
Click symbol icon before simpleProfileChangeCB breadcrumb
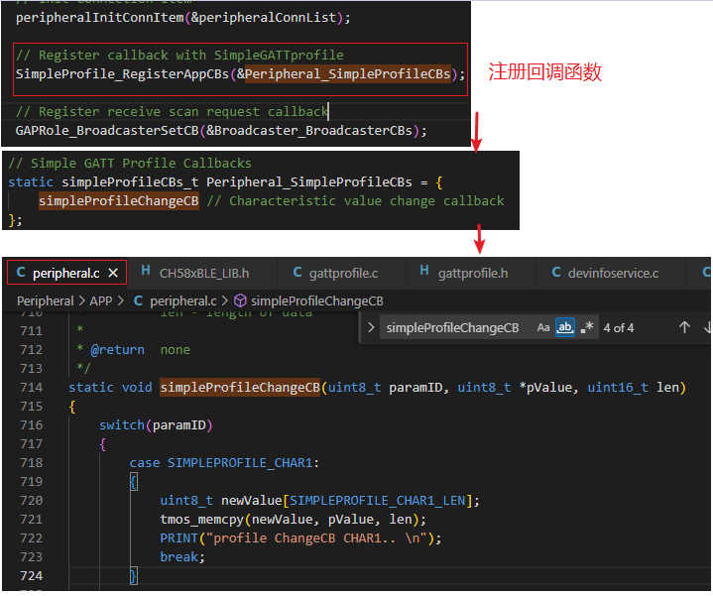pos(240,300)
